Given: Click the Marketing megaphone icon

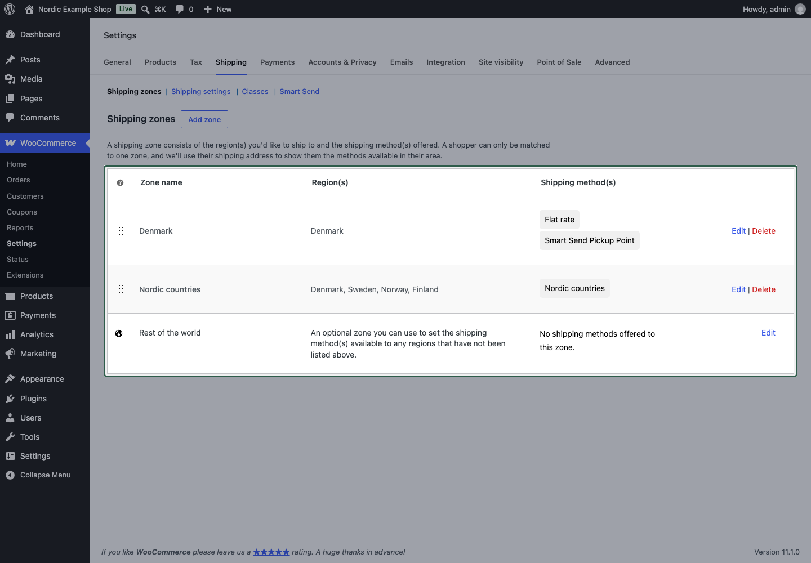Looking at the screenshot, I should click(x=10, y=354).
